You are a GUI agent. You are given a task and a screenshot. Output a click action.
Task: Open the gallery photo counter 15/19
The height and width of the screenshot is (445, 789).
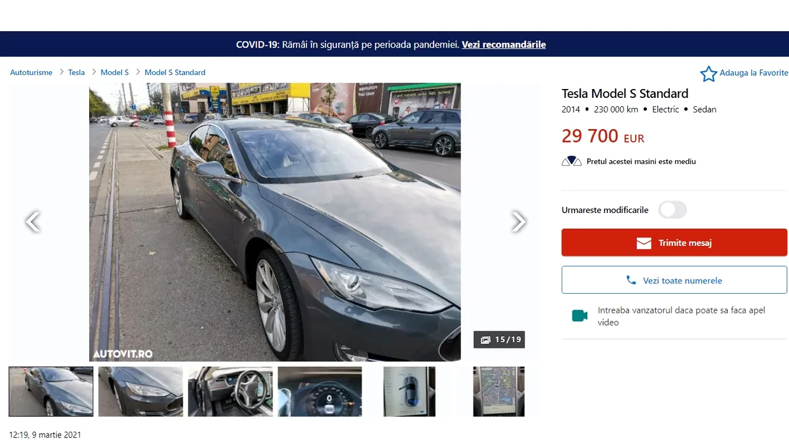[499, 339]
